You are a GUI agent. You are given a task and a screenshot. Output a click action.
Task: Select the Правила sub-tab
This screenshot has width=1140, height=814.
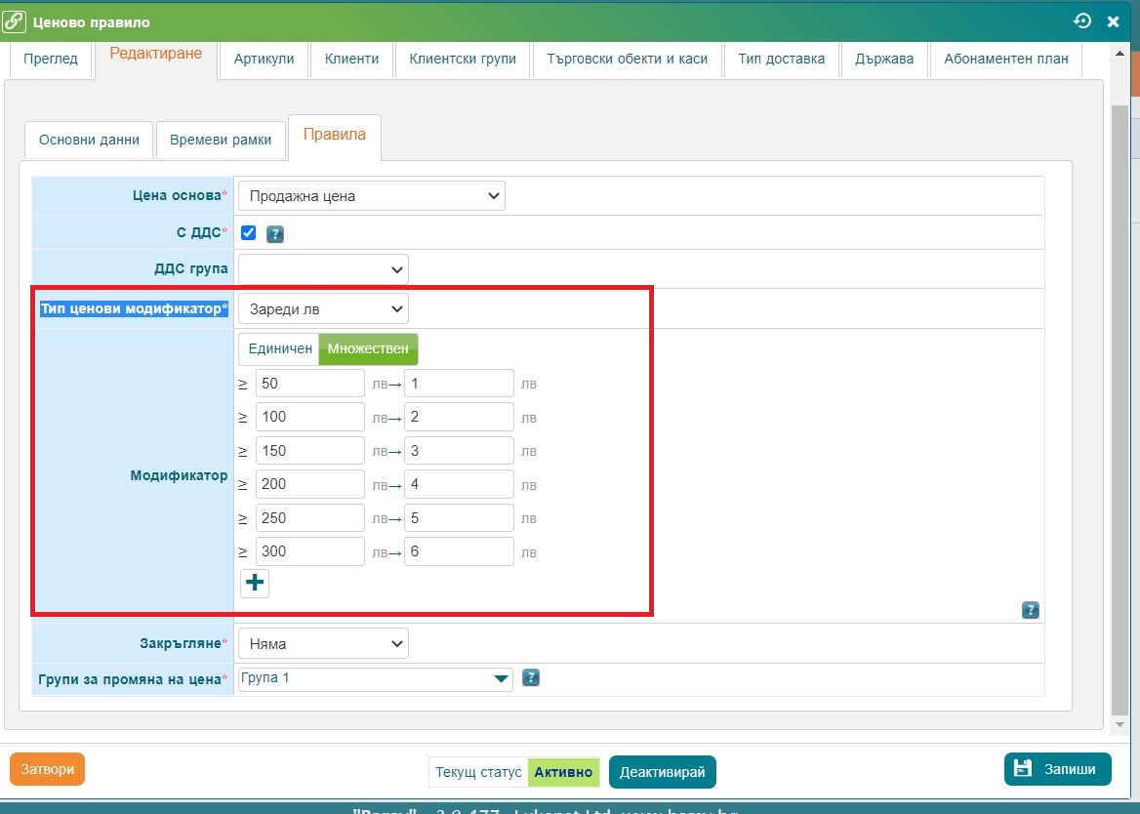click(x=335, y=136)
